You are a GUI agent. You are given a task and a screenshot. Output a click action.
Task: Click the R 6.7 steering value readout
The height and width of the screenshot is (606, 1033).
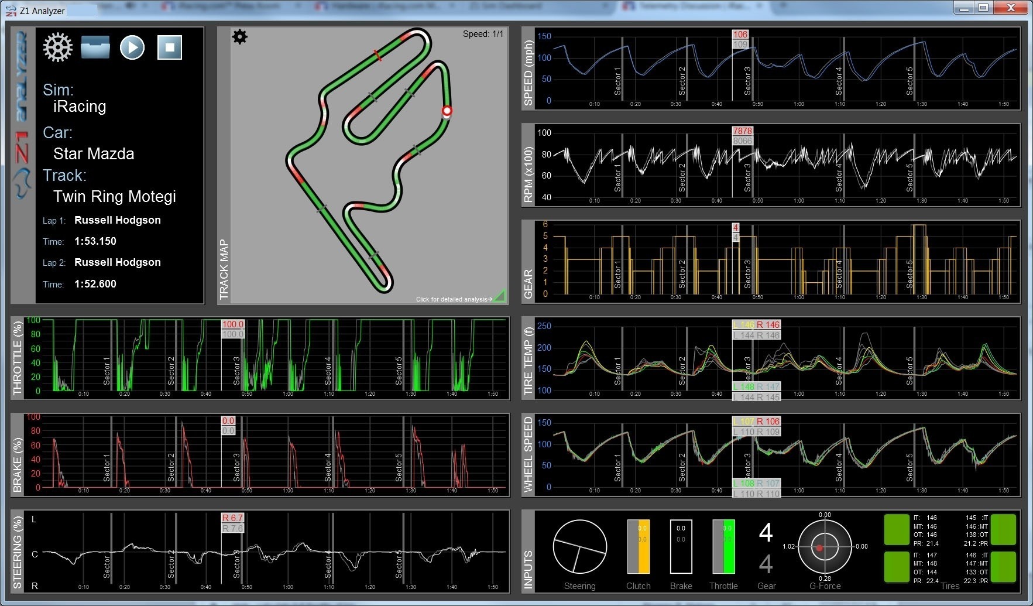coord(232,518)
